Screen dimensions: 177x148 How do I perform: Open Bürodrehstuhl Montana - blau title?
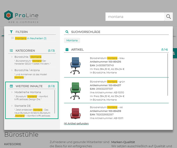(107, 58)
